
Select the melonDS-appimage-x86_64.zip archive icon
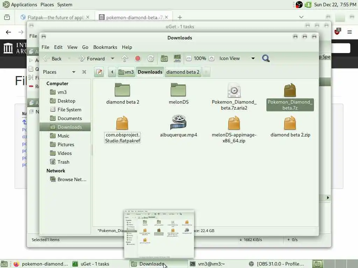pyautogui.click(x=234, y=123)
